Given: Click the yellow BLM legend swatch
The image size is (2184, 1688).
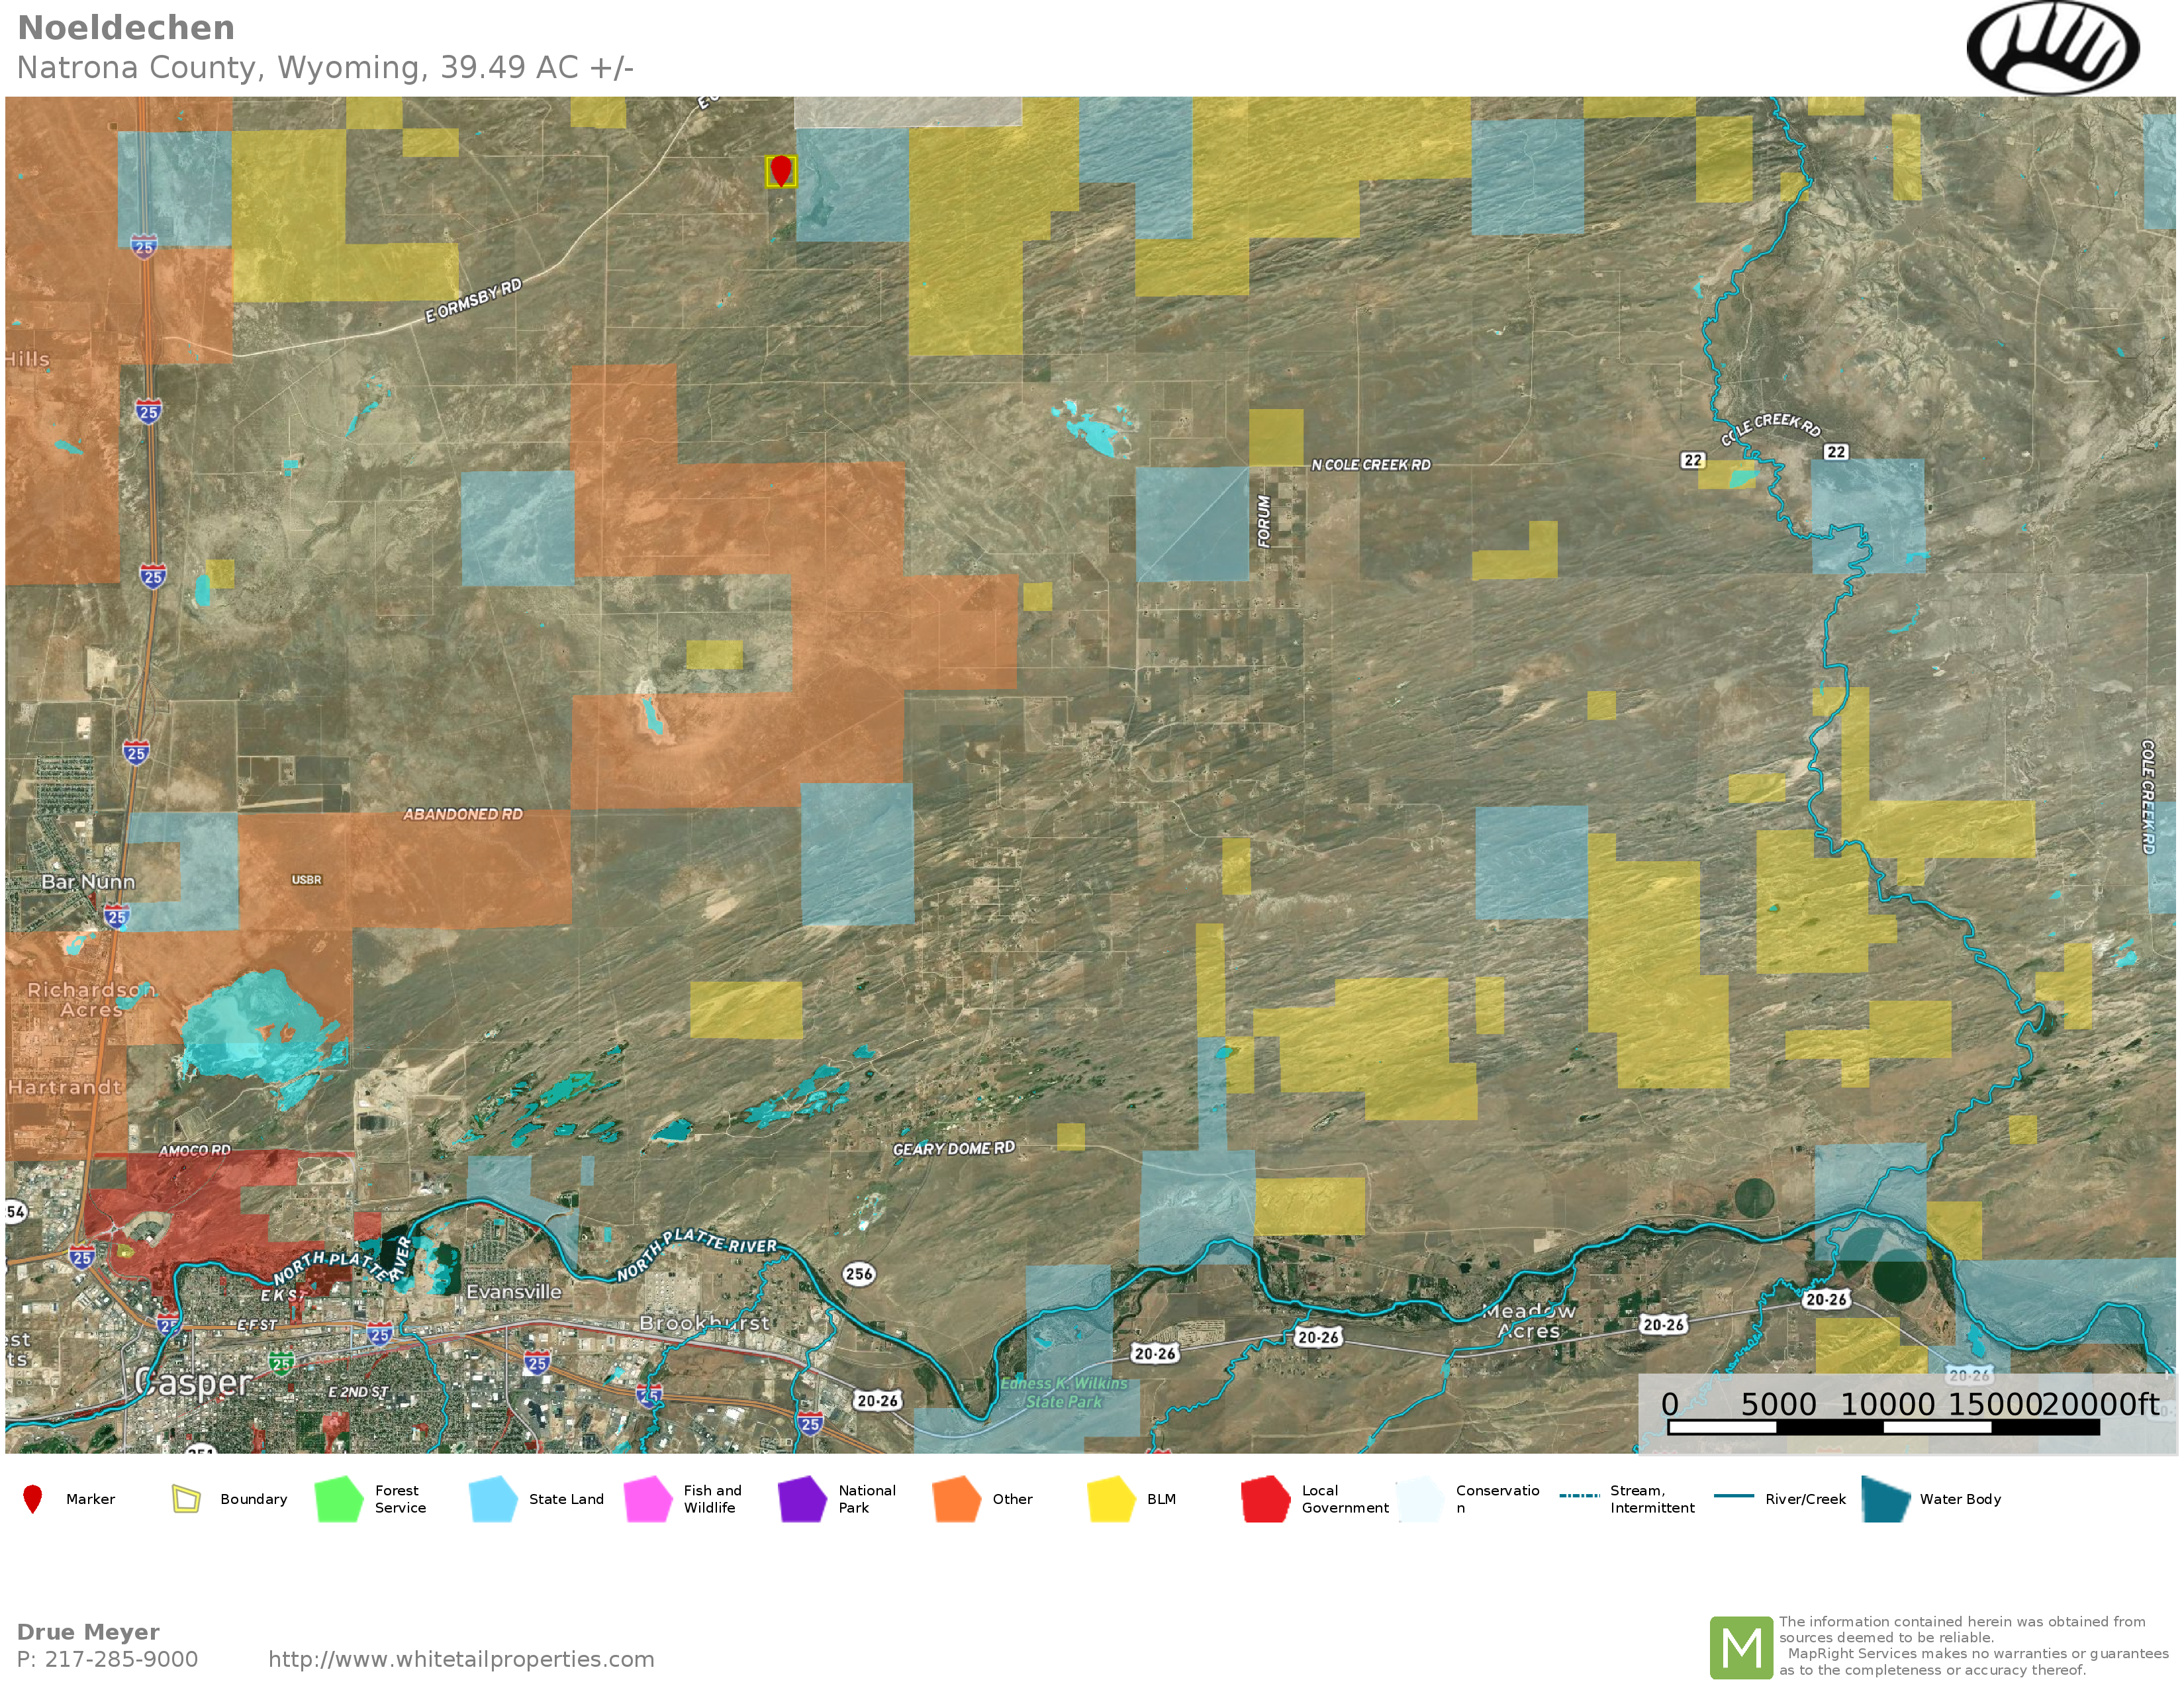Looking at the screenshot, I should [1111, 1499].
